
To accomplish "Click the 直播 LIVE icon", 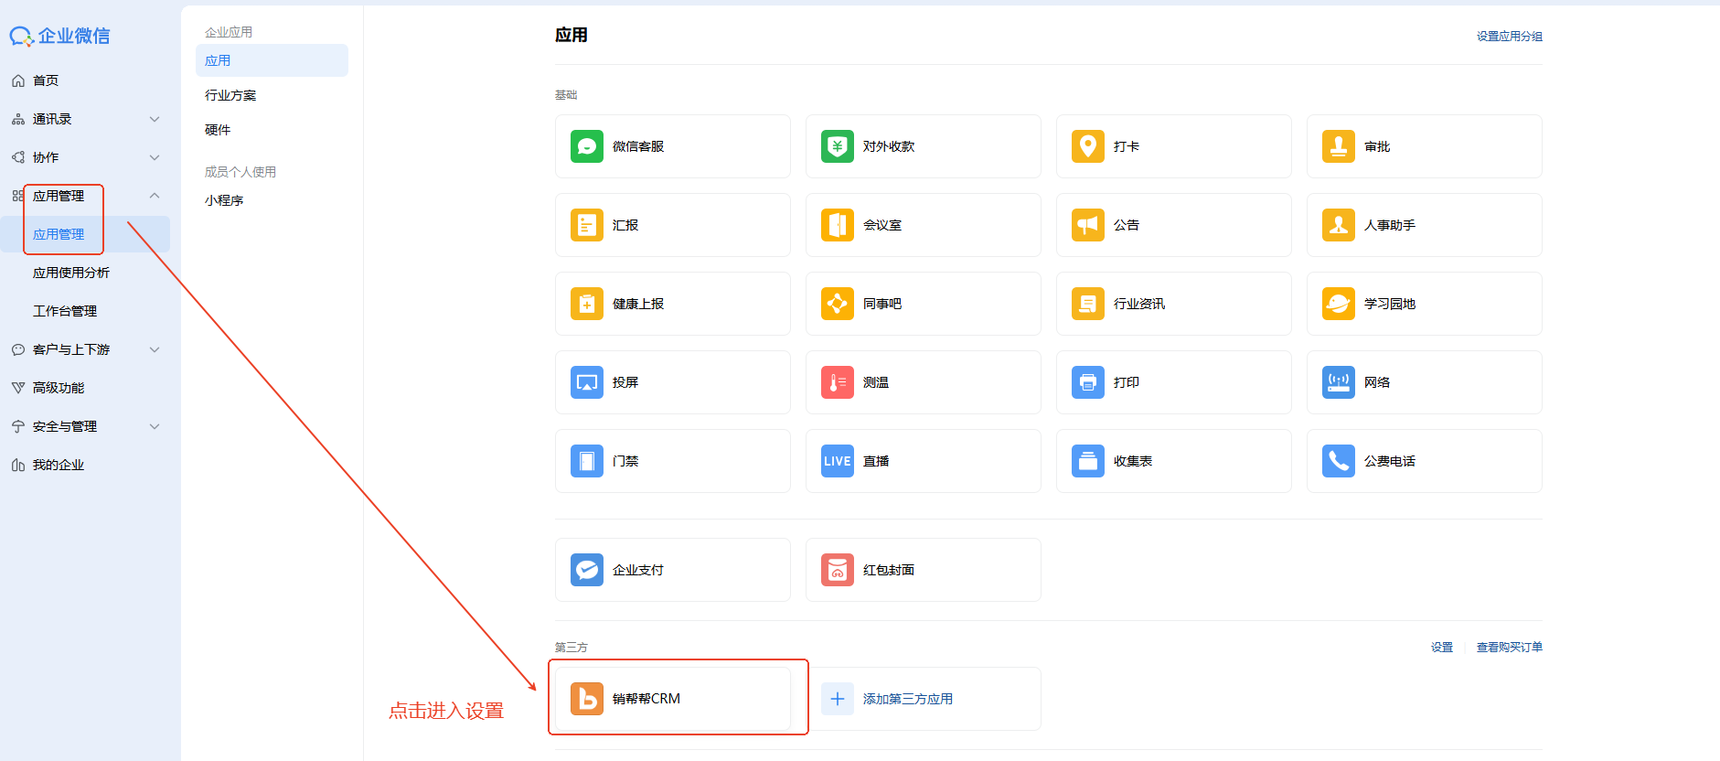I will pos(837,461).
